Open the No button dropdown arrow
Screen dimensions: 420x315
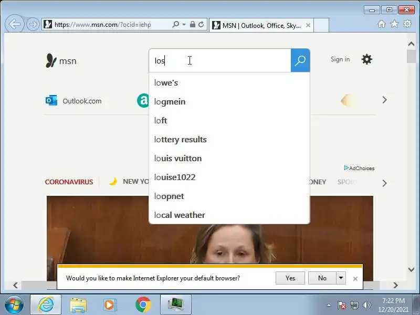[x=341, y=278]
